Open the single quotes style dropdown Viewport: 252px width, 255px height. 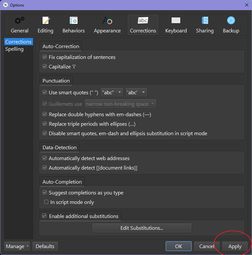click(136, 93)
